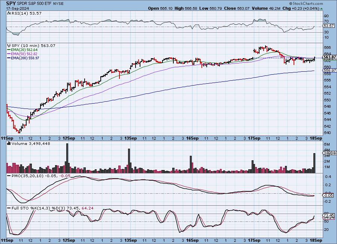
Task: Click the 11Sep label at the chart bottom left
Action: [x=7, y=240]
